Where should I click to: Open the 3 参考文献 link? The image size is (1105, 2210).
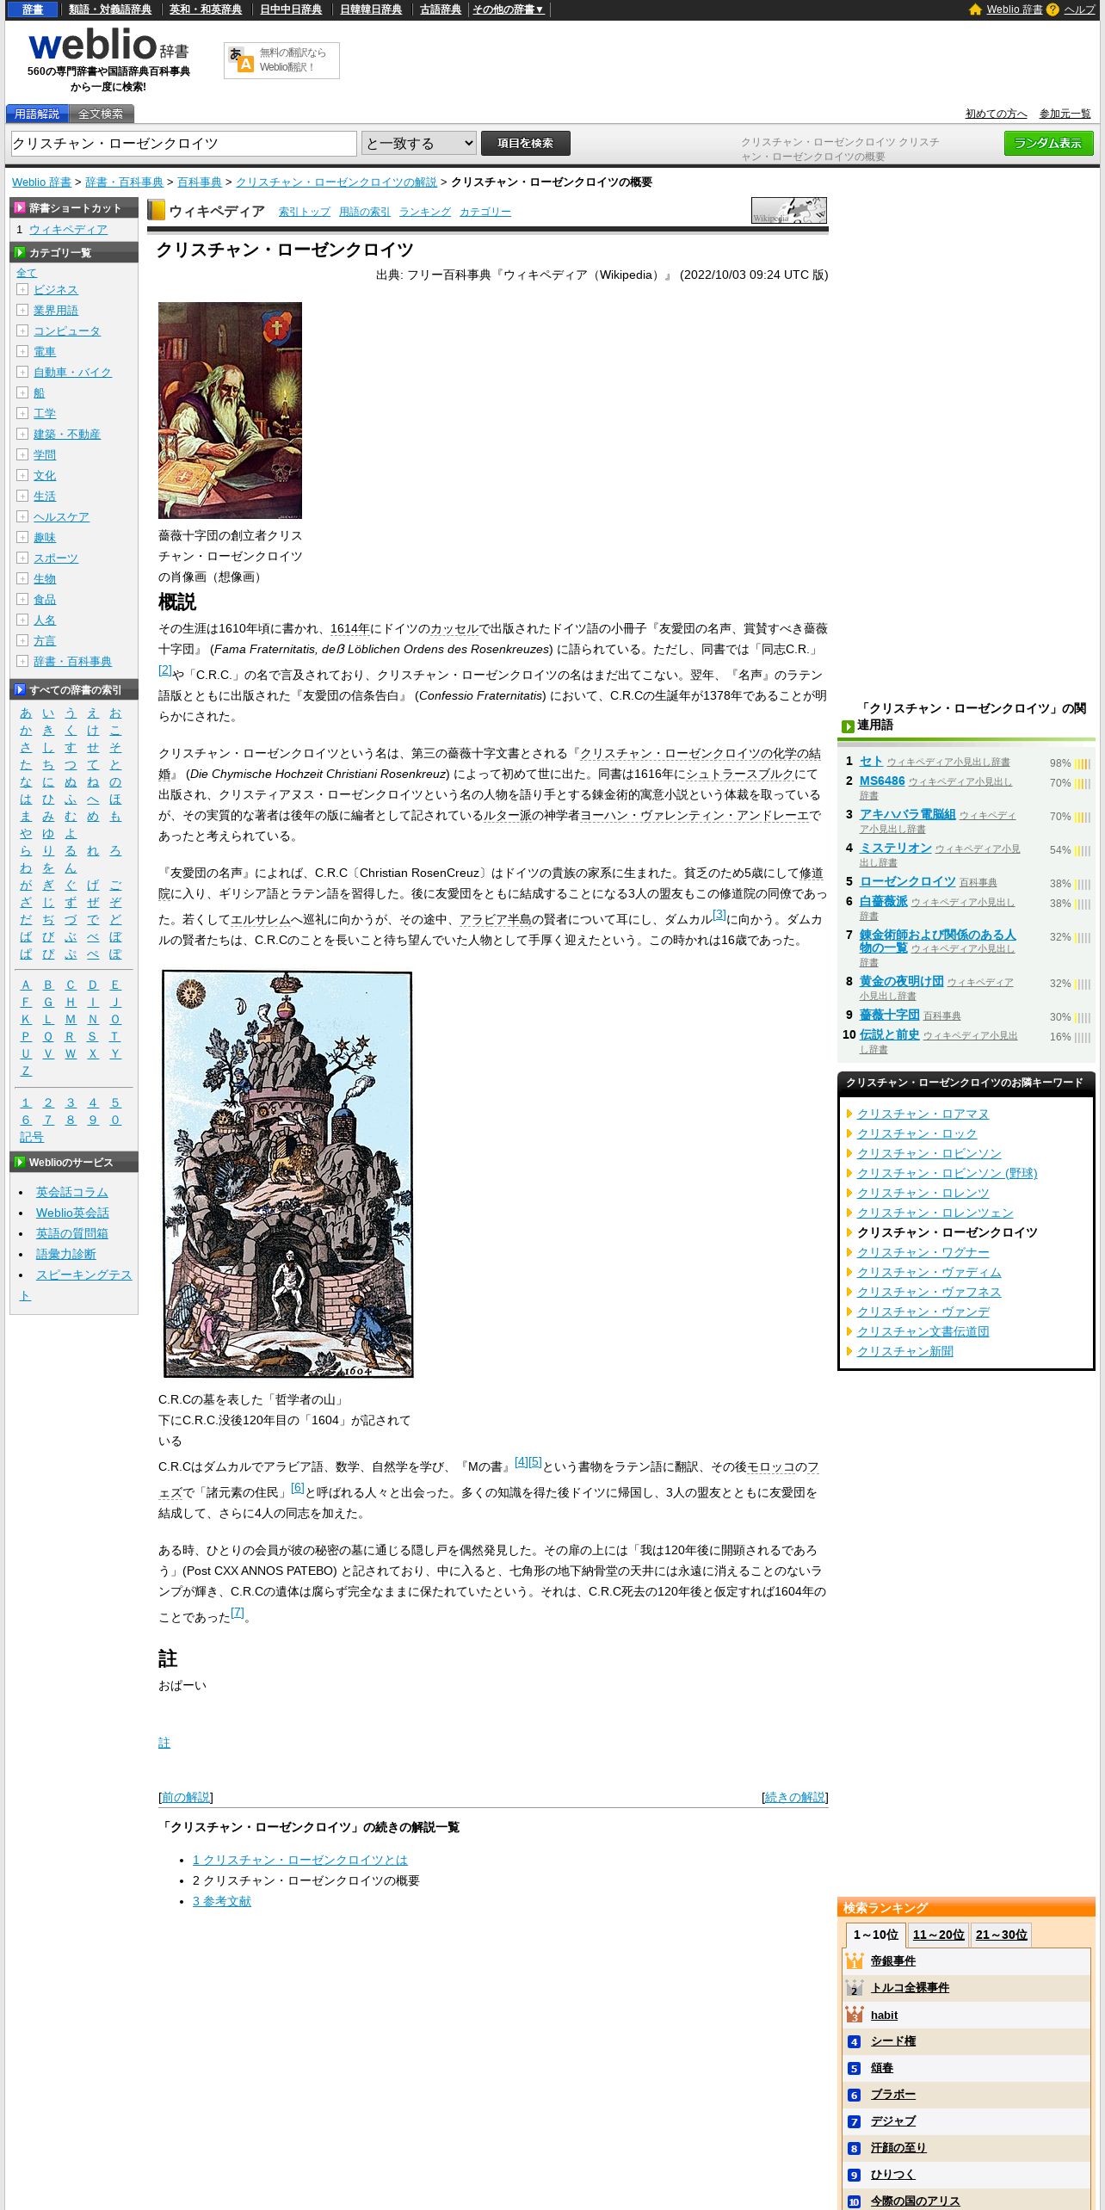coord(222,1901)
